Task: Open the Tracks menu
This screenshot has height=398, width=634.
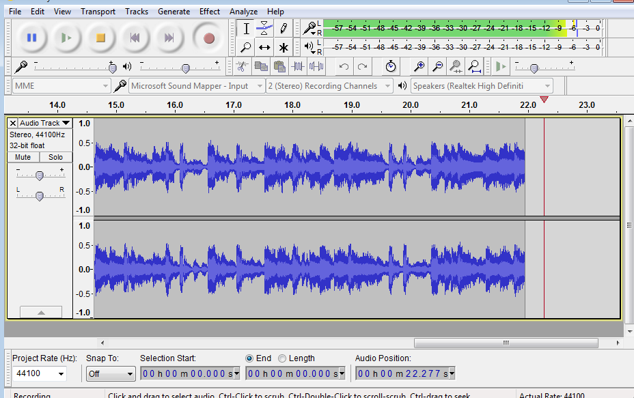Action: coord(137,12)
